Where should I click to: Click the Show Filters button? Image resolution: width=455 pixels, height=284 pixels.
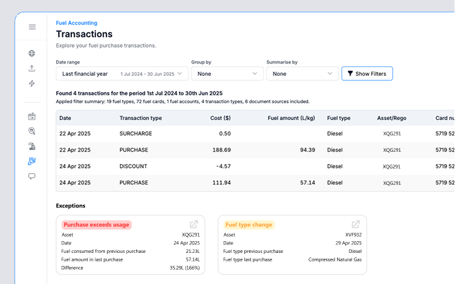coord(367,74)
